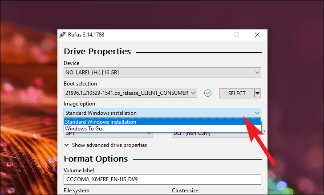
Task: Minimize the Rufus window
Action: point(217,35)
